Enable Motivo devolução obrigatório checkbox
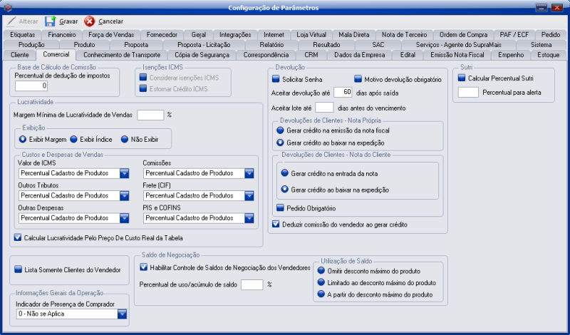Viewport: 570px width, 335px height. (x=358, y=79)
